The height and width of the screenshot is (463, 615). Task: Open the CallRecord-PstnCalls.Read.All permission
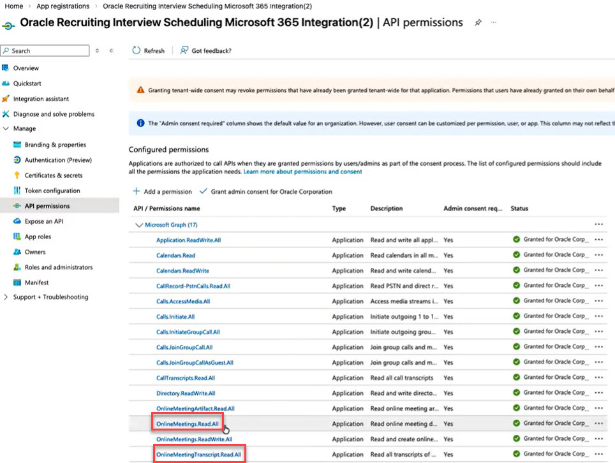pyautogui.click(x=193, y=286)
